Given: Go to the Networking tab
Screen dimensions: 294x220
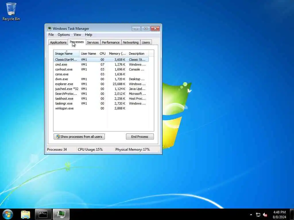Looking at the screenshot, I should tap(131, 42).
